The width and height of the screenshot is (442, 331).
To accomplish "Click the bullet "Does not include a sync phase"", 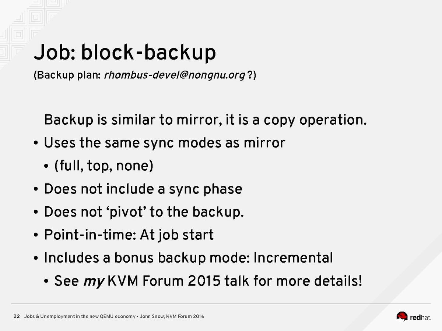I will click(x=143, y=189).
